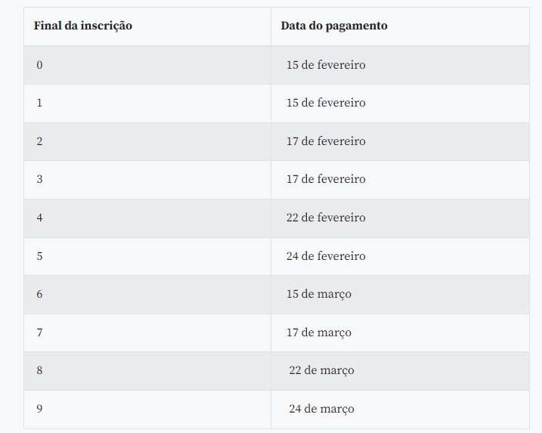Screen dimensions: 542x433
Task: Click the "15 de março" date
Action: (319, 294)
